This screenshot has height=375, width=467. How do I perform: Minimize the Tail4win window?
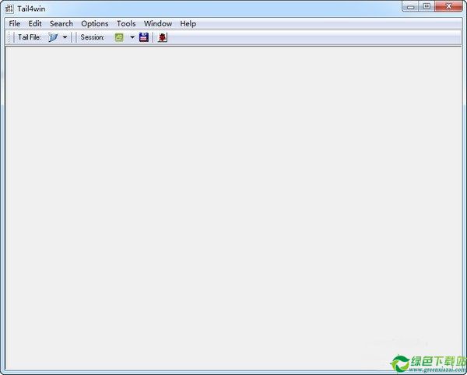(x=410, y=6)
